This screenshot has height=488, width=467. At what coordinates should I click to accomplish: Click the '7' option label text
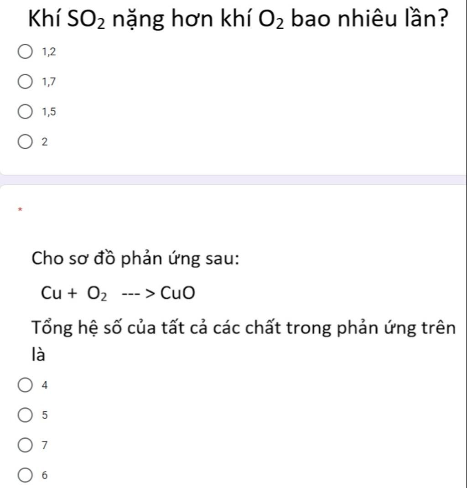45,446
